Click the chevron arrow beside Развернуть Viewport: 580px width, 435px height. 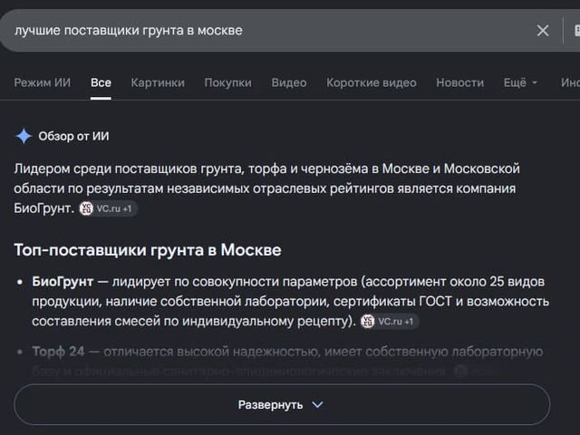pyautogui.click(x=317, y=405)
